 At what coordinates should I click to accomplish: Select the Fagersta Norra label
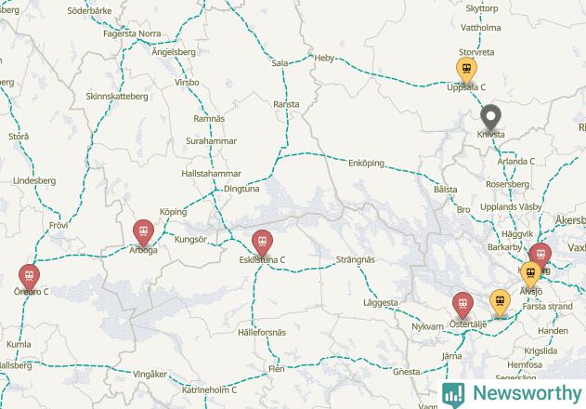tap(132, 33)
